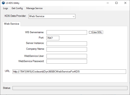Viewport: 130px width, 95px height.
Task: Click the LS KDS Utility app icon
Action: coord(3,3)
